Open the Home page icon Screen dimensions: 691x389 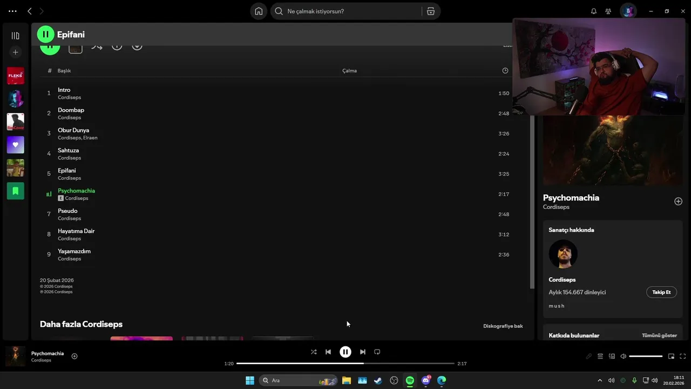(x=259, y=11)
